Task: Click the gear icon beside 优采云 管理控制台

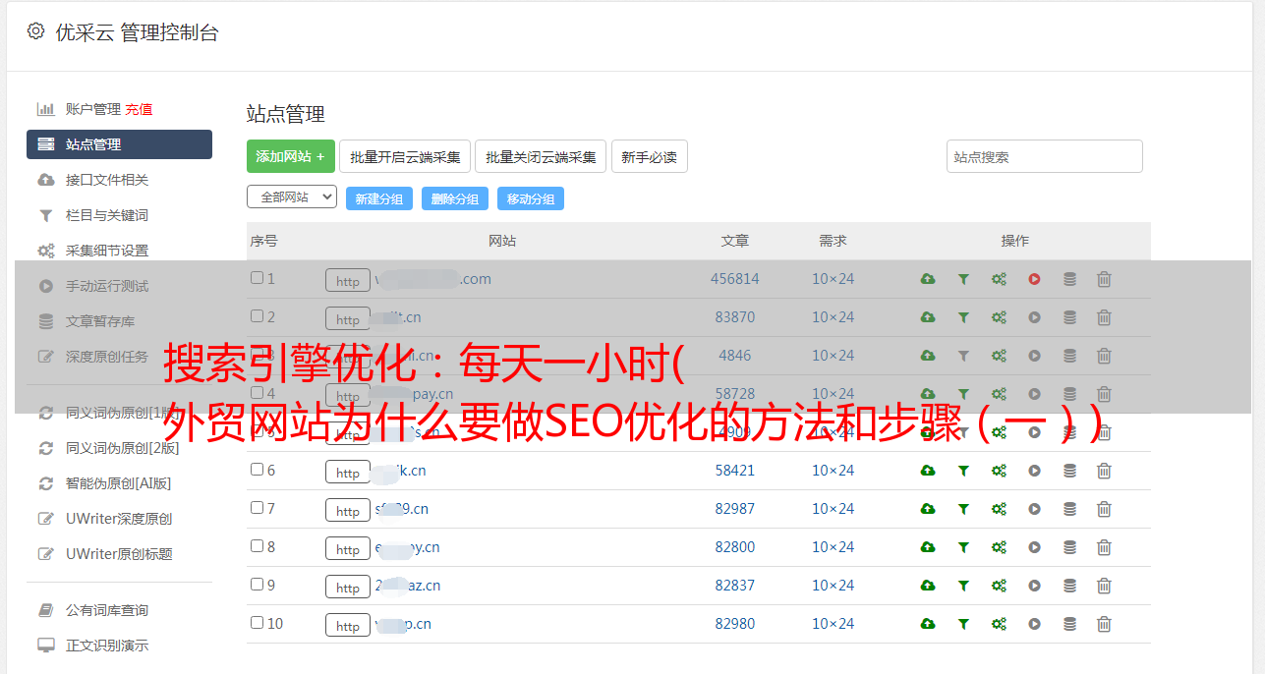Action: tap(35, 31)
